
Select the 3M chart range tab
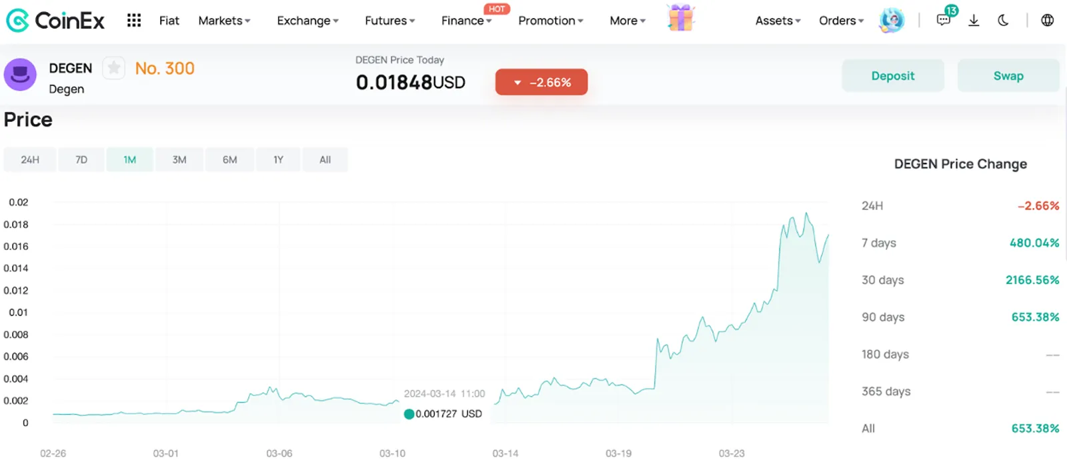point(179,160)
